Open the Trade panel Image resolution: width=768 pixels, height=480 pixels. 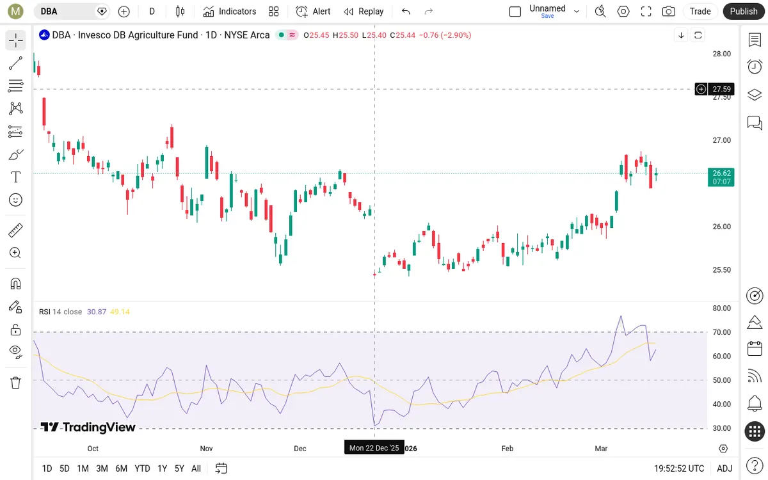(x=700, y=11)
